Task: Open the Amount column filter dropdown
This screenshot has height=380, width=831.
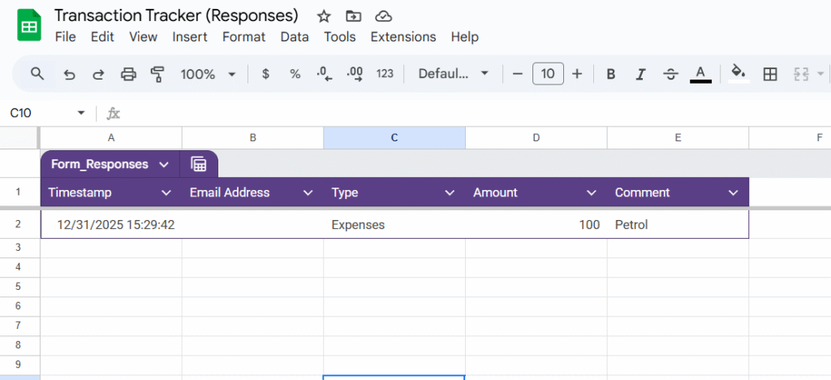Action: (592, 192)
